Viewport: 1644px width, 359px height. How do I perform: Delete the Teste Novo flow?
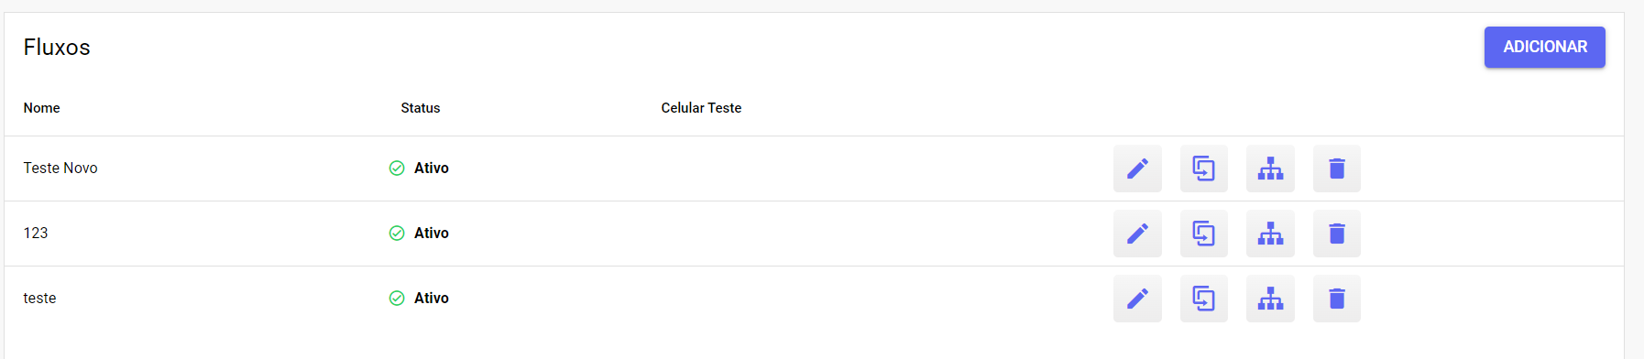click(x=1337, y=169)
